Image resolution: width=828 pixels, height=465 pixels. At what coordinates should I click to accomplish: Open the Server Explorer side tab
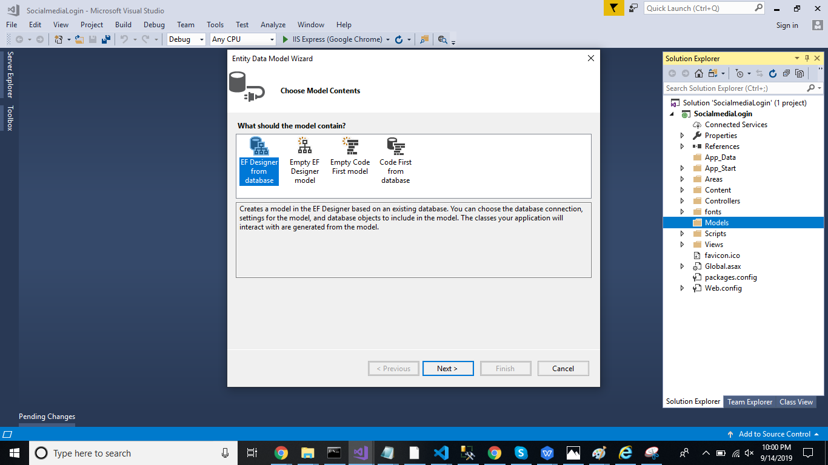(10, 74)
